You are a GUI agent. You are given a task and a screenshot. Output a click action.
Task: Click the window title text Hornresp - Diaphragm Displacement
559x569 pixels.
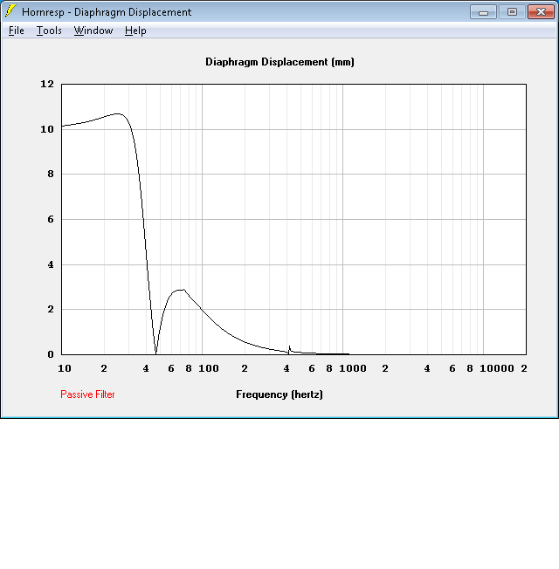tap(107, 12)
